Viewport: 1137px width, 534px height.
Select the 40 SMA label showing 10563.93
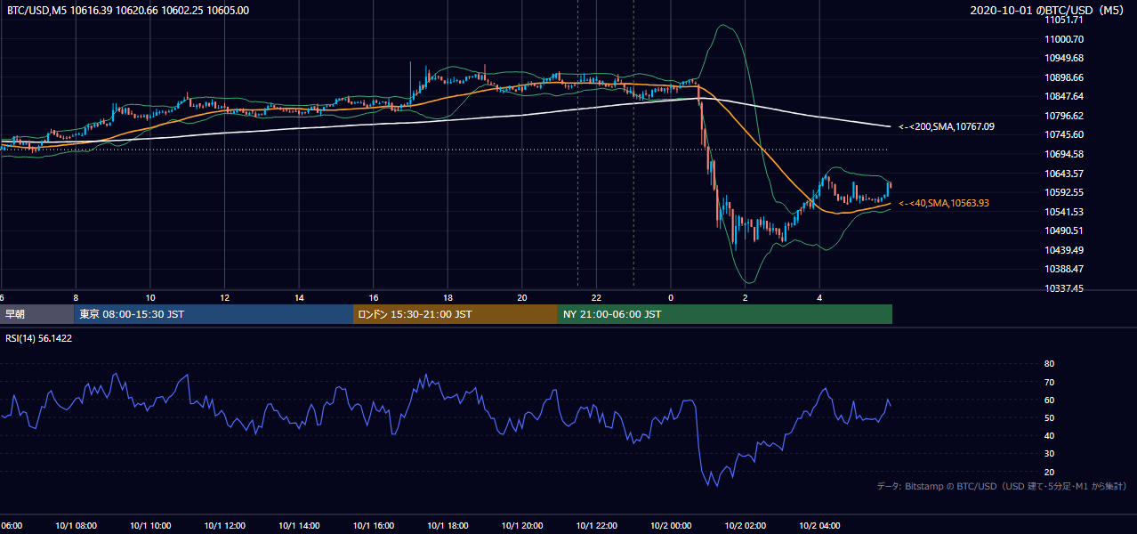click(944, 204)
